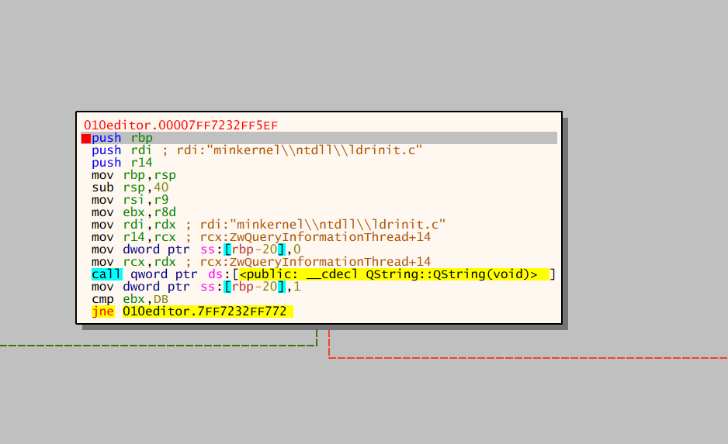This screenshot has height=444, width=728.
Task: Follow the jne target 010editor.7FF7232FF772
Action: pyautogui.click(x=207, y=311)
